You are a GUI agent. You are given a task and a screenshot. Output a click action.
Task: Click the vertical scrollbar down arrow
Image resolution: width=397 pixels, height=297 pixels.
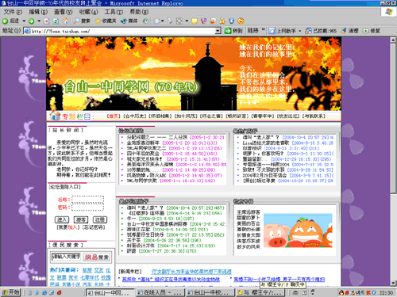point(393,284)
